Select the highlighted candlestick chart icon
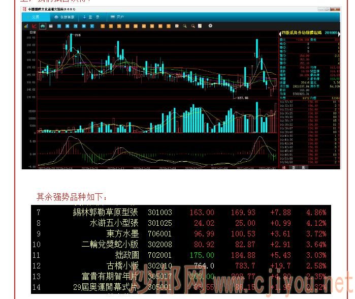 pyautogui.click(x=43, y=25)
